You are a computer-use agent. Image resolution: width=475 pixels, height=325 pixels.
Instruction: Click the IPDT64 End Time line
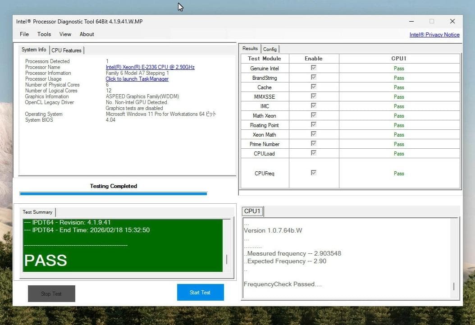87,230
